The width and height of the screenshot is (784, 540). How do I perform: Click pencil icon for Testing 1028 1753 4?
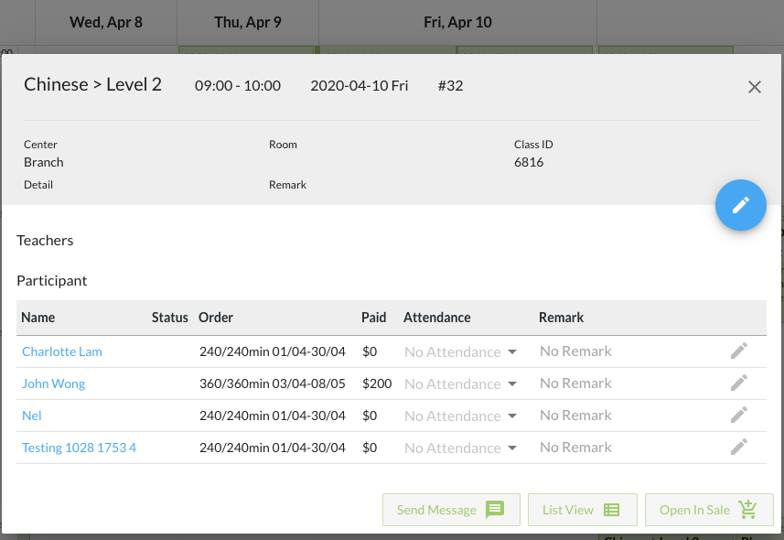coord(739,448)
